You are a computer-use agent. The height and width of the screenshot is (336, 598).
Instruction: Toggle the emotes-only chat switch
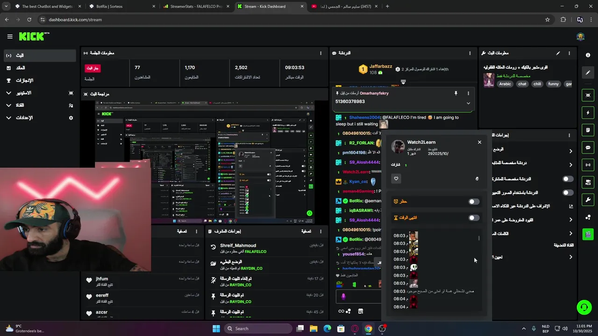click(x=568, y=192)
